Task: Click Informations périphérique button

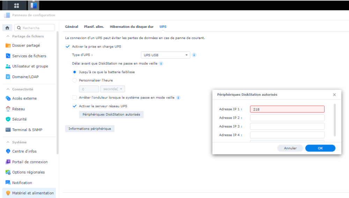Action: [x=90, y=129]
